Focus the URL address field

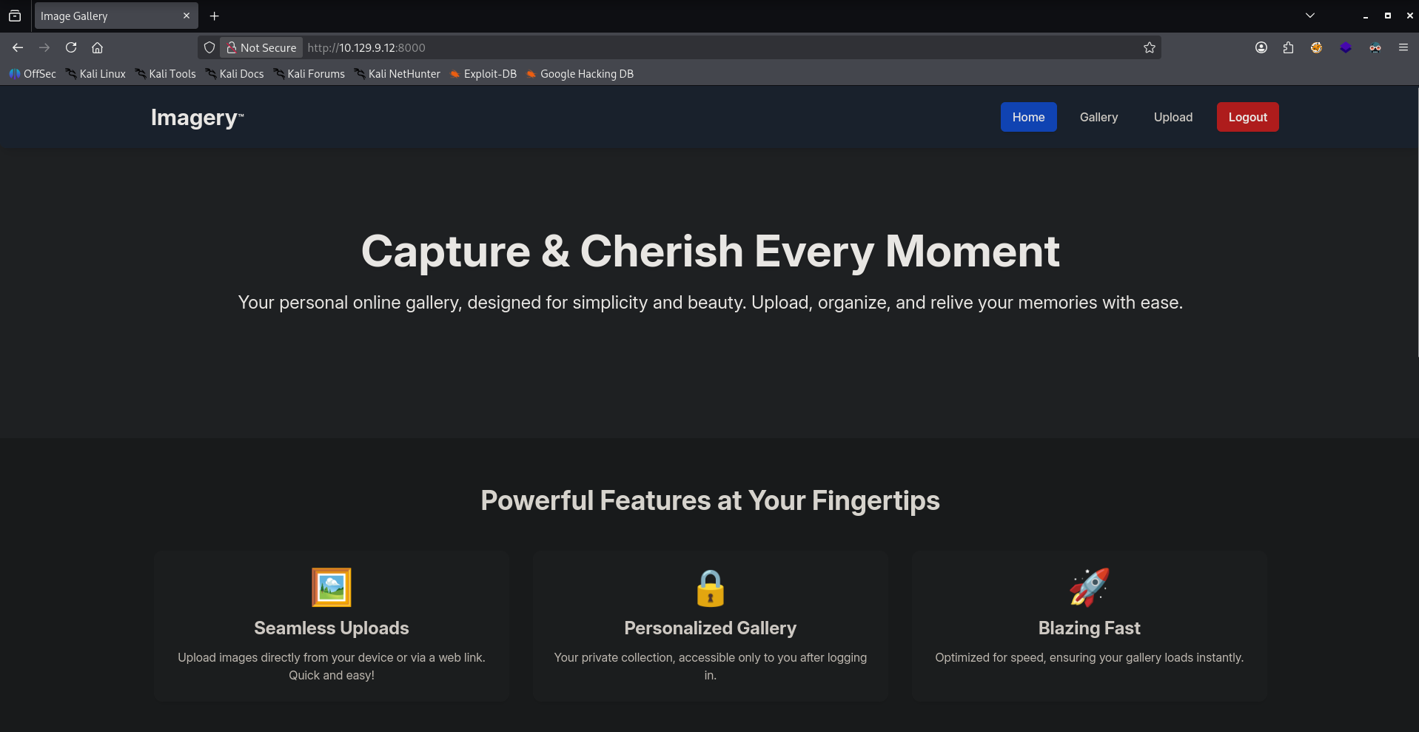[666, 47]
